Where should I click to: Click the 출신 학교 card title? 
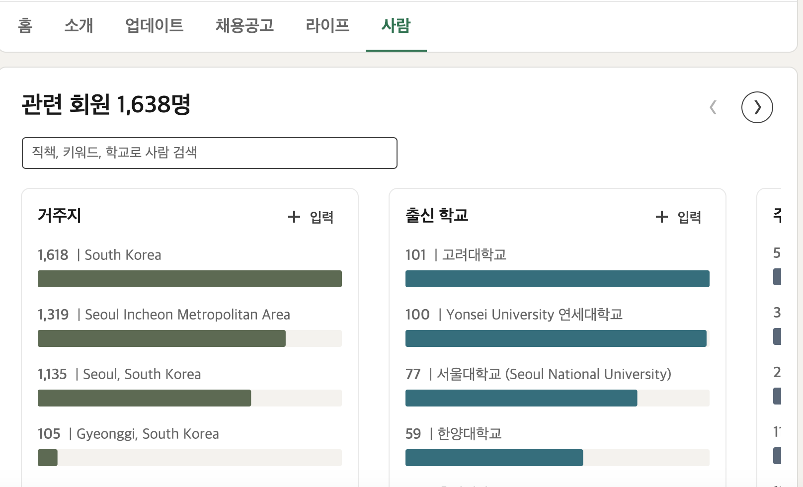(x=437, y=216)
